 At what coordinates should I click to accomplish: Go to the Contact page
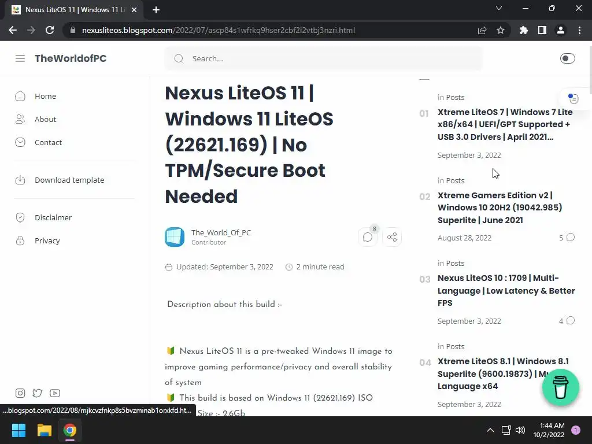click(49, 142)
